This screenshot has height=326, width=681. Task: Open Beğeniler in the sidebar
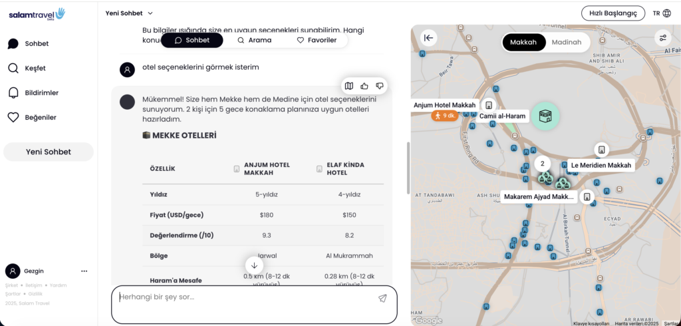[41, 117]
